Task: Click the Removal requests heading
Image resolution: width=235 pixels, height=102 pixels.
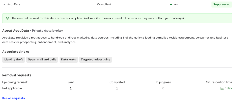Action: click(17, 75)
